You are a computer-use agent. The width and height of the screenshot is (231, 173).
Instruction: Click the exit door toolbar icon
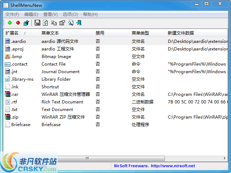79,23
